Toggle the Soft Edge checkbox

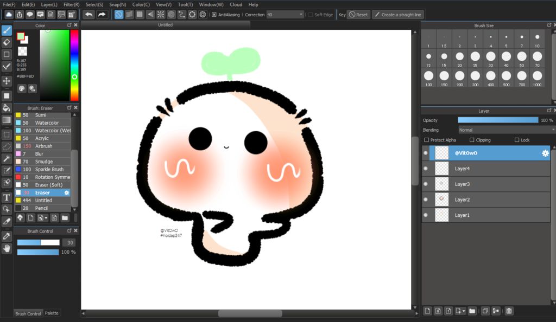tap(310, 15)
